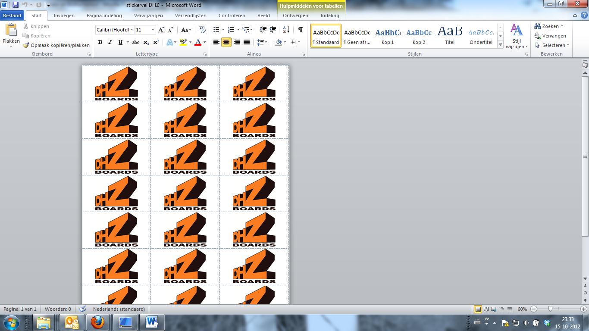Click Opmaak kopiëren/plakken format painter
The height and width of the screenshot is (331, 589).
[56, 45]
